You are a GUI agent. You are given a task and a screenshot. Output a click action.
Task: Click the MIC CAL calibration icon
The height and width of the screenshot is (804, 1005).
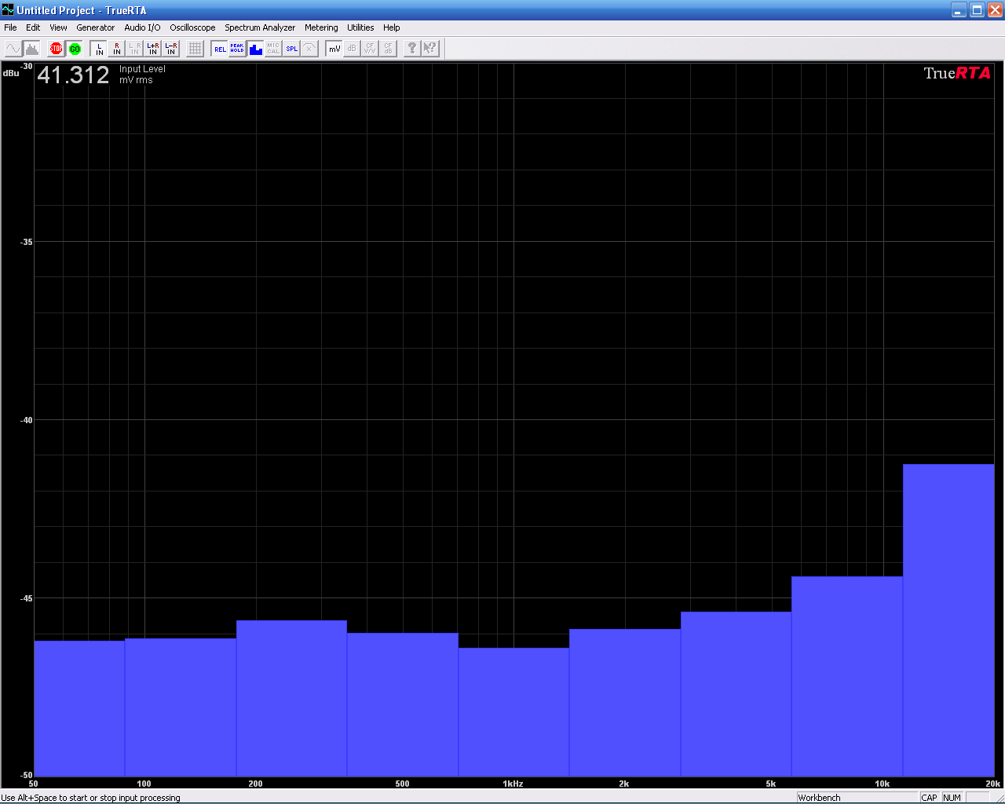click(273, 49)
